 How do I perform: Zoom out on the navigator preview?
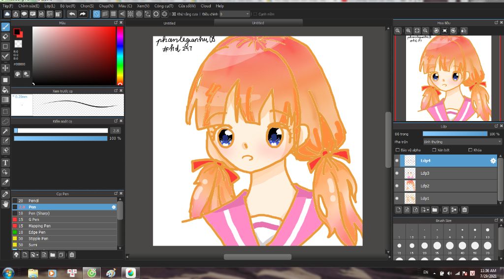pos(425,31)
